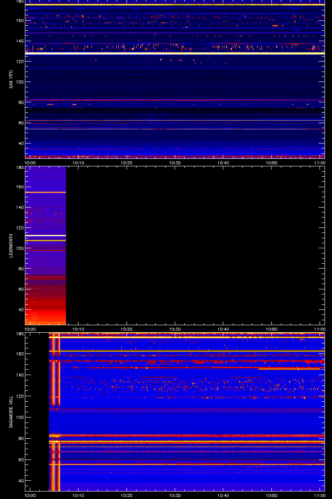332x499 pixels.
Task: Click the LEARMONTH axis title
Action: (x=10, y=245)
